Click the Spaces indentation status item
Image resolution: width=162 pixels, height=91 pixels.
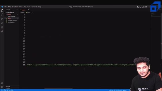125,90
